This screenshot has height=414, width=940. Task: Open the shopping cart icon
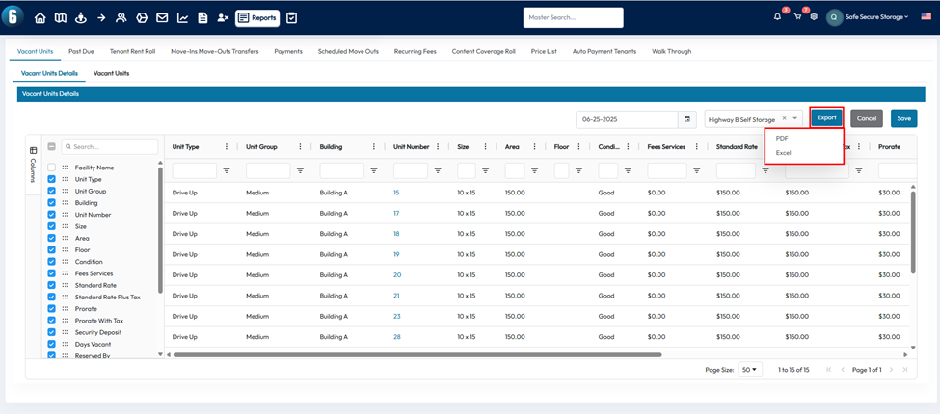pos(797,17)
